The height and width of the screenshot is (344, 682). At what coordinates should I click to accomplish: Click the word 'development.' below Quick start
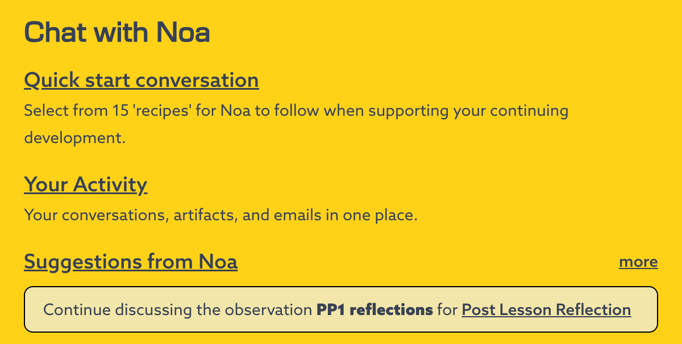(74, 138)
